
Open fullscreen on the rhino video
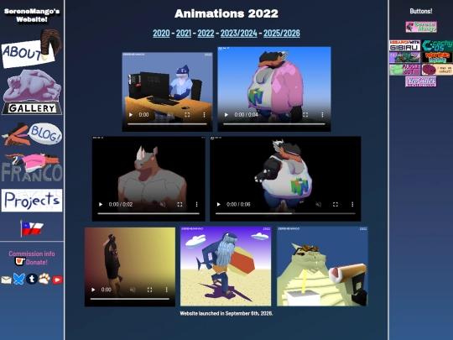180,204
